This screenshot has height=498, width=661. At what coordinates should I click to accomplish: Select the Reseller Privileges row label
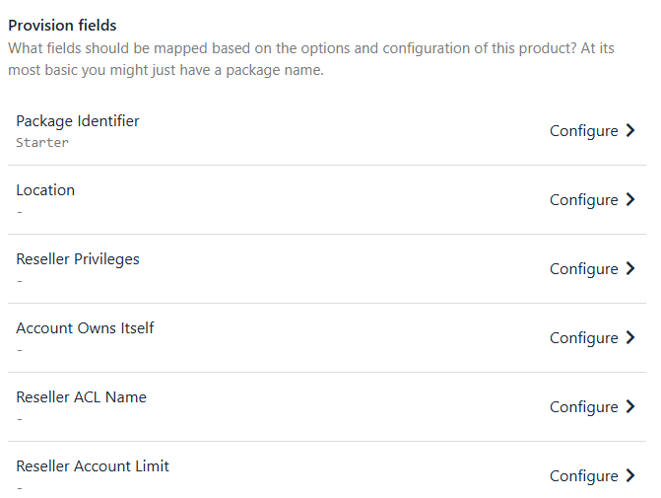[78, 259]
